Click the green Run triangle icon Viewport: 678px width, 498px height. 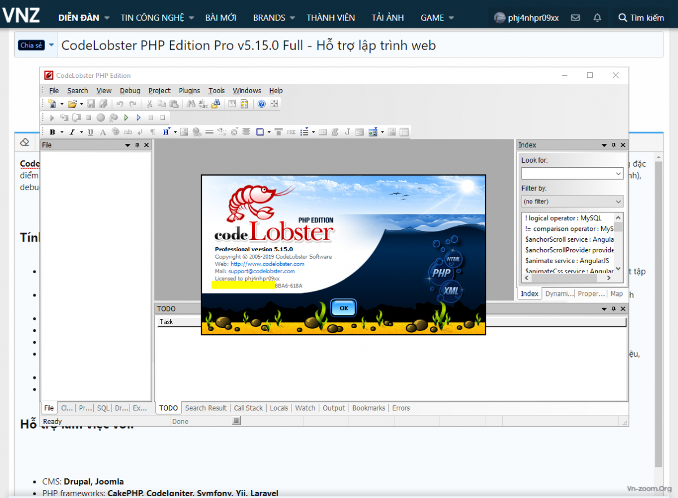[x=126, y=117]
